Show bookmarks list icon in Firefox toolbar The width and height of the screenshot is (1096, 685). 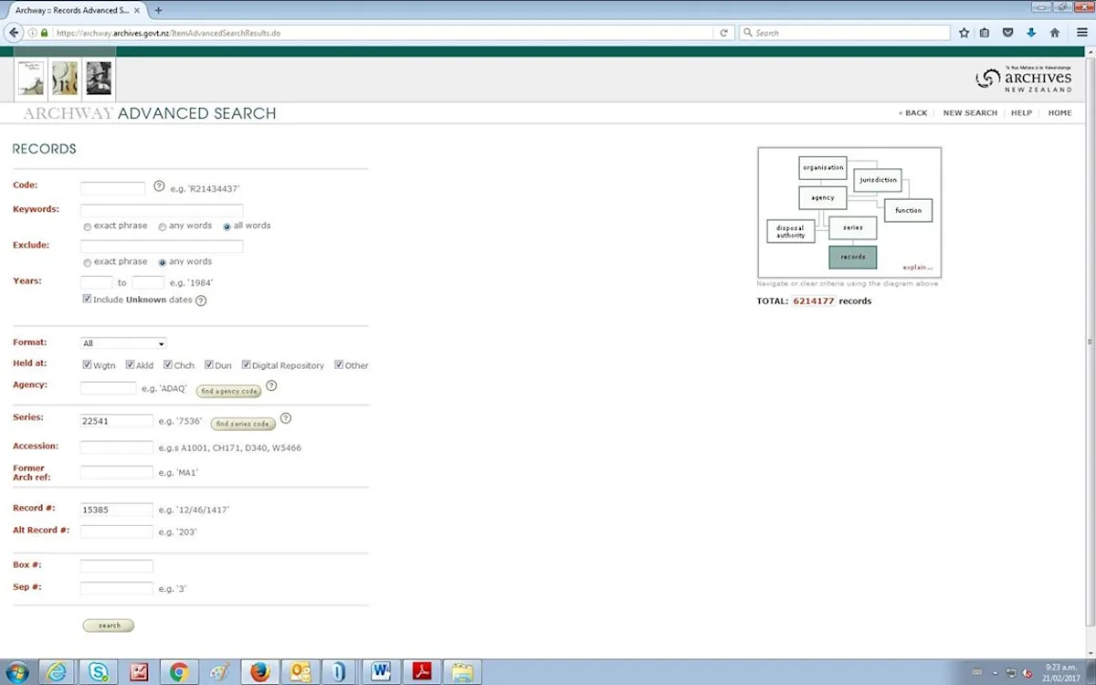[985, 33]
